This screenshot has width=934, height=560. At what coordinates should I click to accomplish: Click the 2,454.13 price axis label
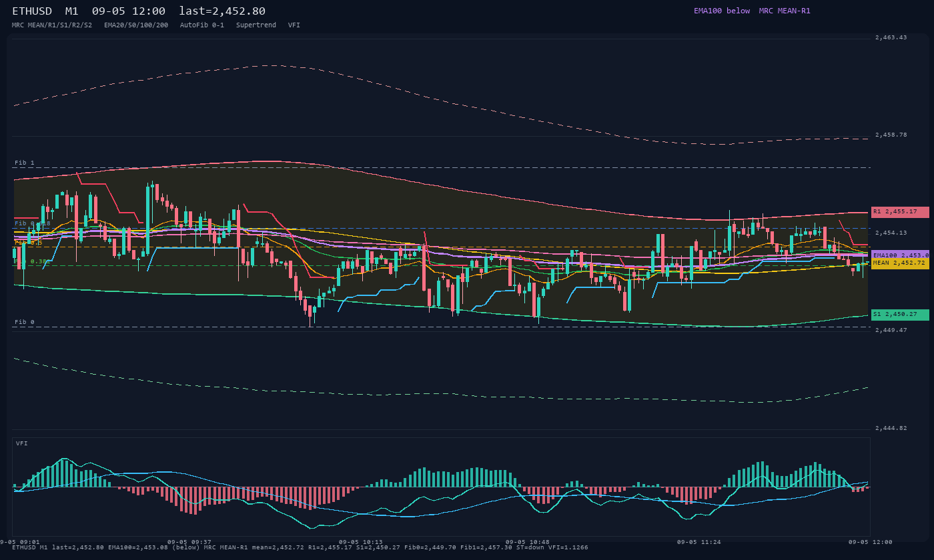[x=891, y=233]
